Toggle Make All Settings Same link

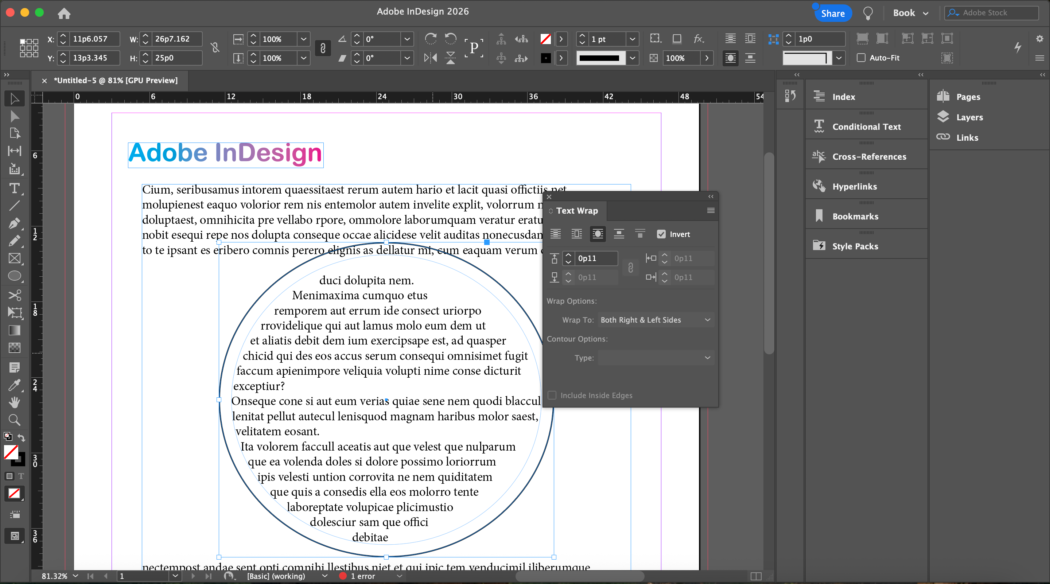click(630, 268)
